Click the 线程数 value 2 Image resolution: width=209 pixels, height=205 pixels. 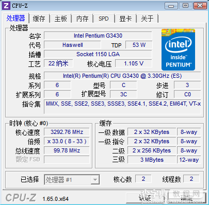tap(191, 179)
